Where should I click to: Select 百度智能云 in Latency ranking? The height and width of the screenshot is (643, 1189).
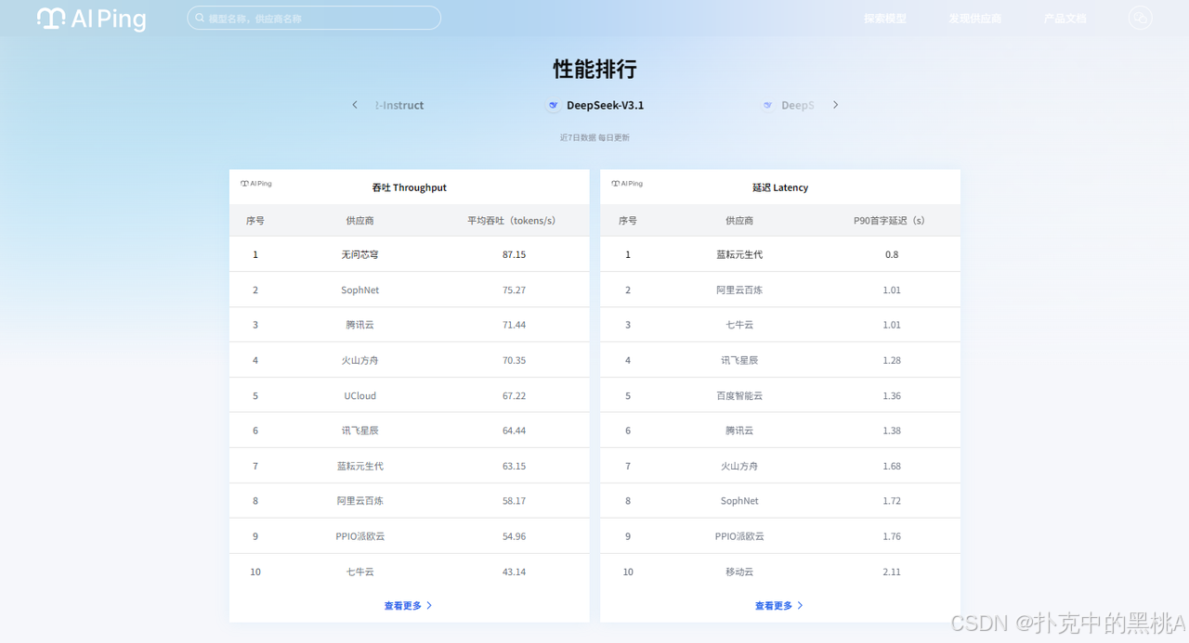tap(739, 395)
